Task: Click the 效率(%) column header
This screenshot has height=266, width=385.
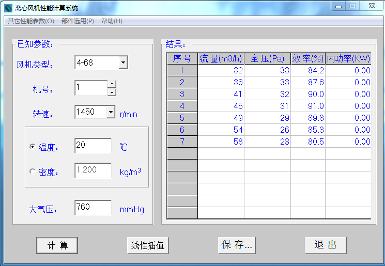Action: (308, 58)
